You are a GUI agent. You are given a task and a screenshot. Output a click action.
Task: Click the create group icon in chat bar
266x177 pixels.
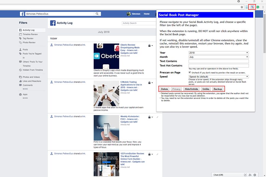click(x=250, y=175)
